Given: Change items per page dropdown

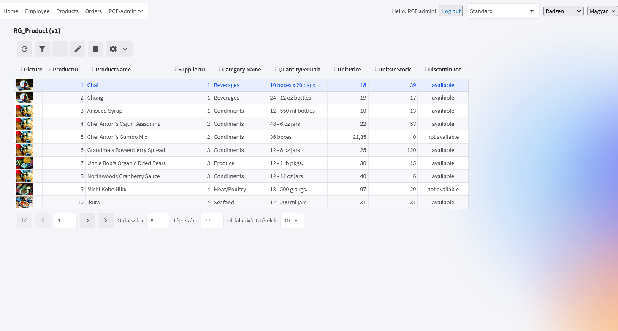Looking at the screenshot, I should coord(292,220).
